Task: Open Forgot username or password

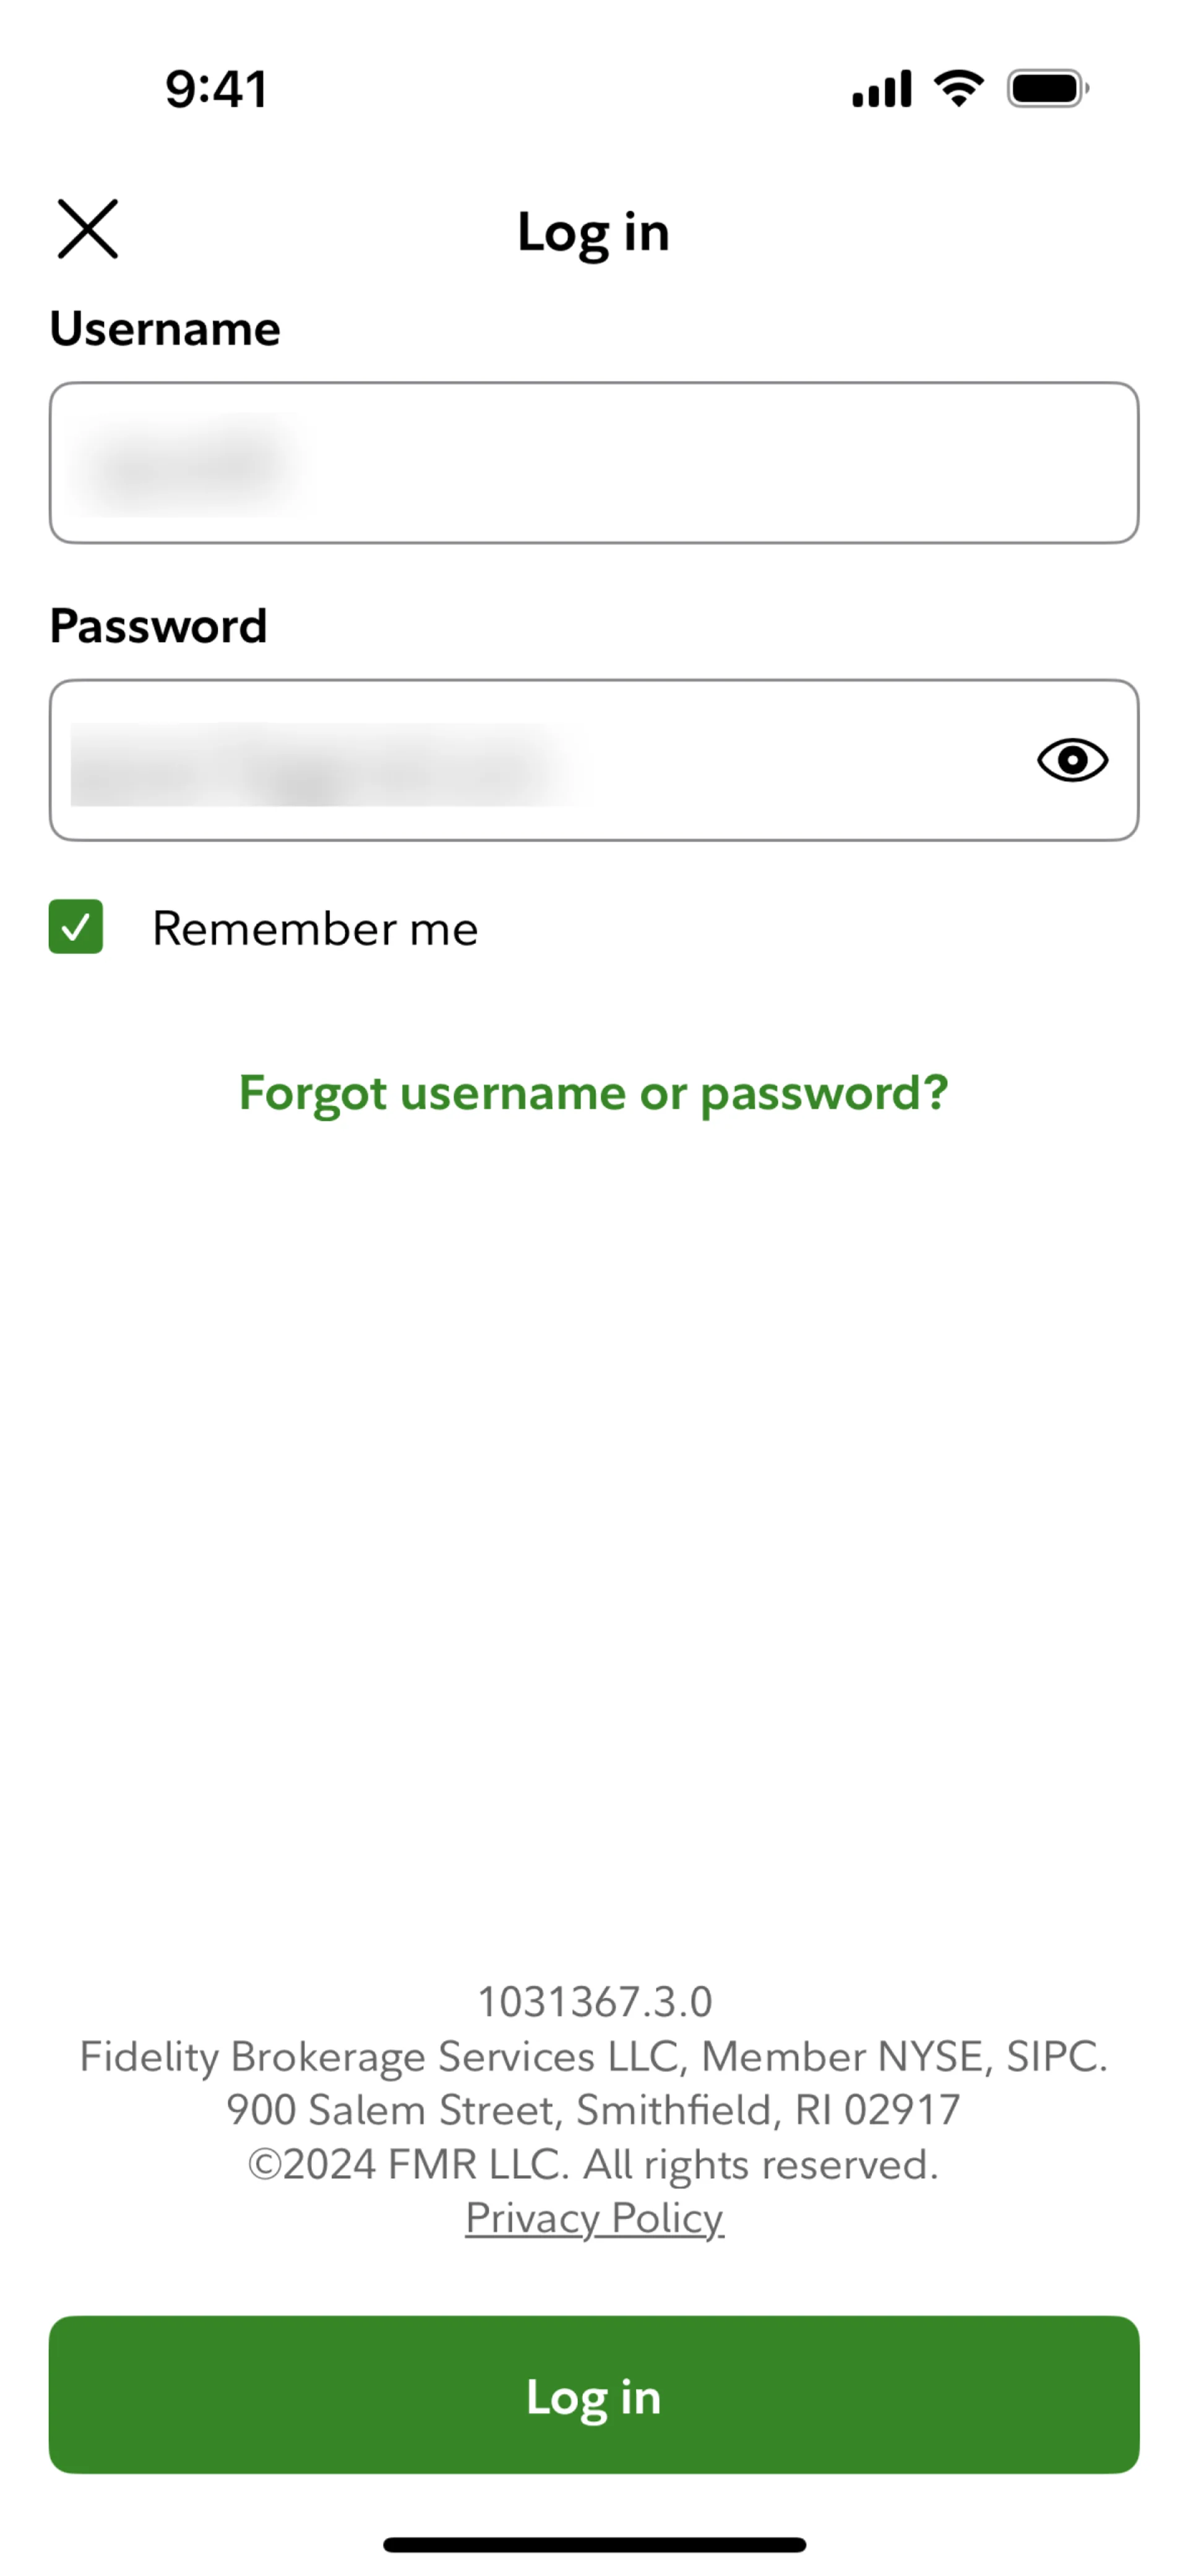Action: pyautogui.click(x=593, y=1093)
